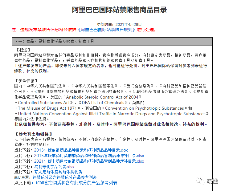Click Convention on Psychotropic Substances text
Viewport: 225px width, 191px height.
(x=145, y=108)
